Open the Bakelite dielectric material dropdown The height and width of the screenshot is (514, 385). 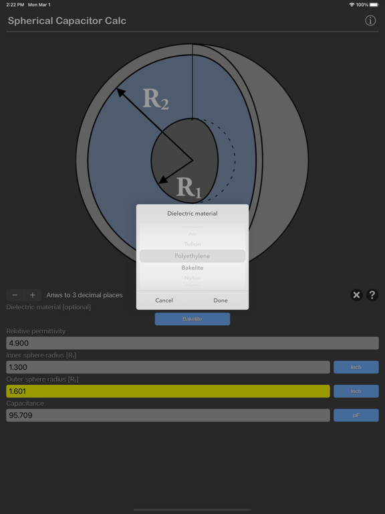(x=192, y=319)
